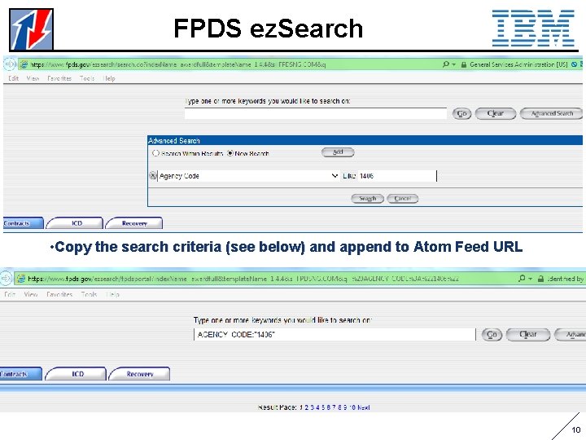
Task: Click the 'General Services Administration [US]' certificate text
Action: point(518,64)
